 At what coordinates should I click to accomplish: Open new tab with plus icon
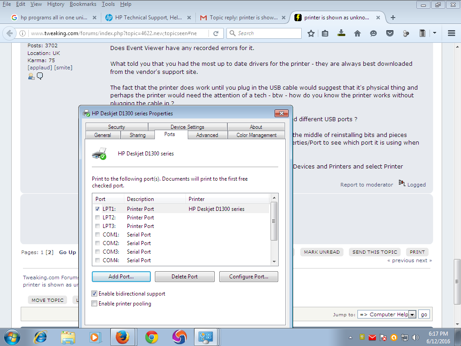coord(393,18)
